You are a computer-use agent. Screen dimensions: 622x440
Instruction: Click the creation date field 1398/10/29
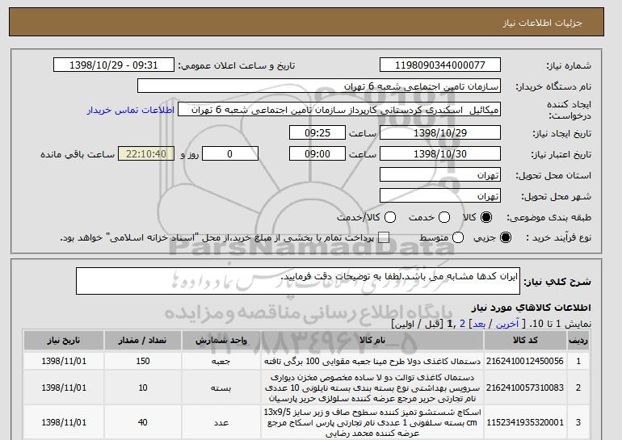440,132
